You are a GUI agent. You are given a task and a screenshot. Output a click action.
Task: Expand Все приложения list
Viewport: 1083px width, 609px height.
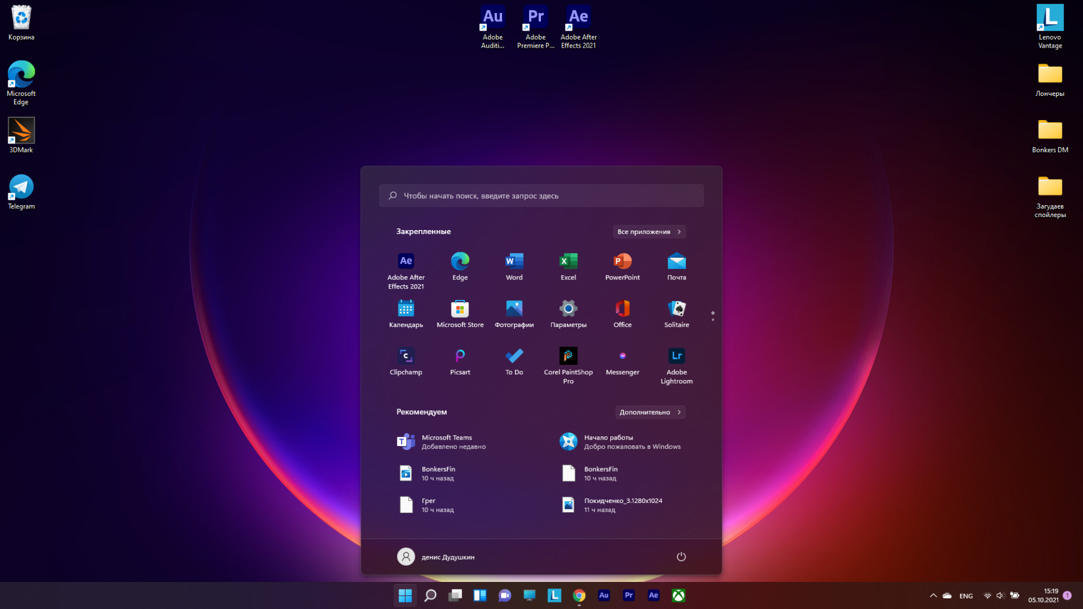pyautogui.click(x=649, y=232)
